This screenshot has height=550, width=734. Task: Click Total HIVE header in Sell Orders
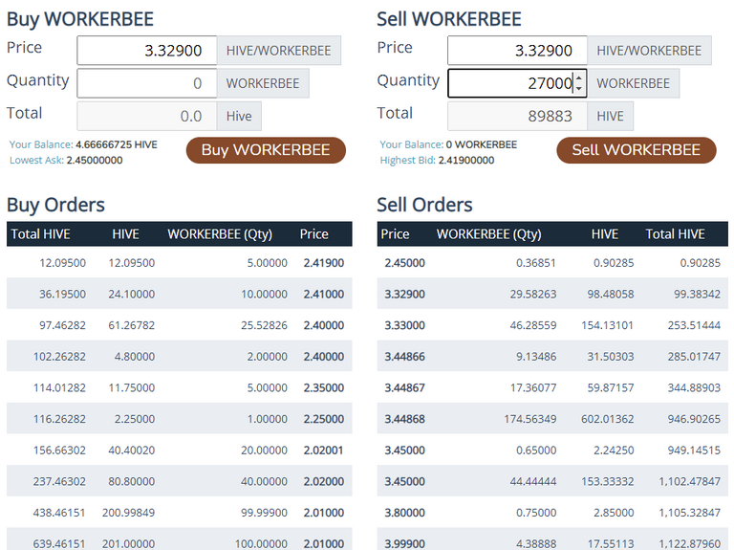pyautogui.click(x=675, y=233)
